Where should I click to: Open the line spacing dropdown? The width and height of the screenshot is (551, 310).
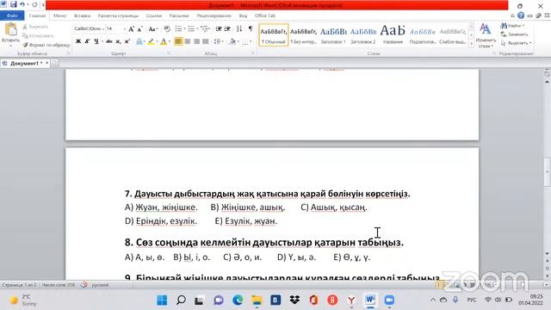pyautogui.click(x=218, y=41)
